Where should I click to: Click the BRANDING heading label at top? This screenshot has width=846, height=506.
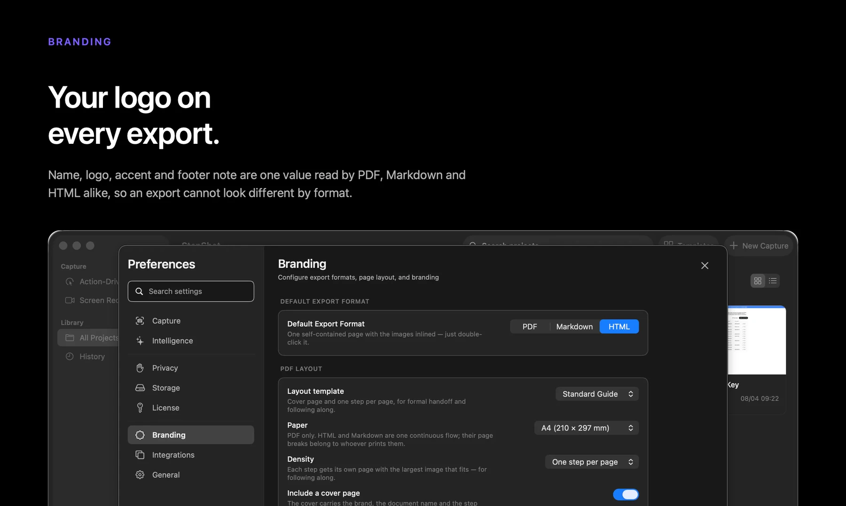pos(80,42)
